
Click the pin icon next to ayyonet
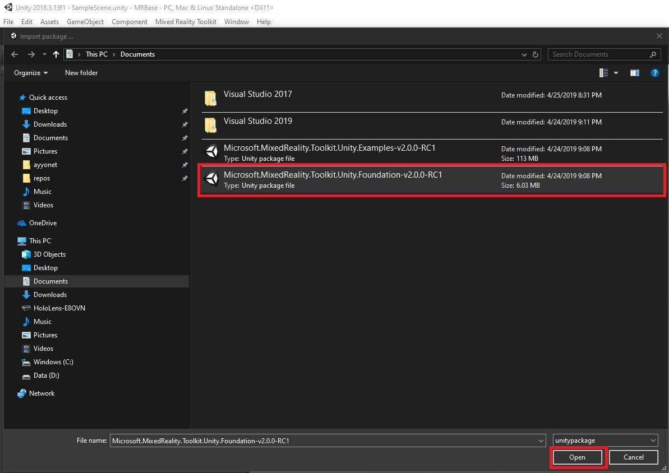point(184,165)
